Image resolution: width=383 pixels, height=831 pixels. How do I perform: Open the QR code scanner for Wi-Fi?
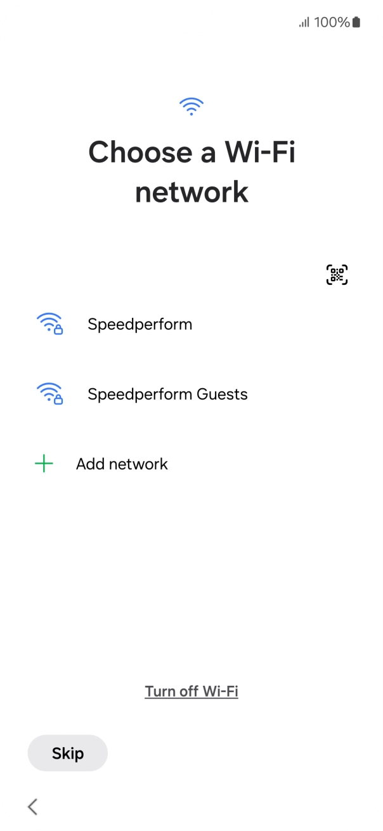[337, 274]
